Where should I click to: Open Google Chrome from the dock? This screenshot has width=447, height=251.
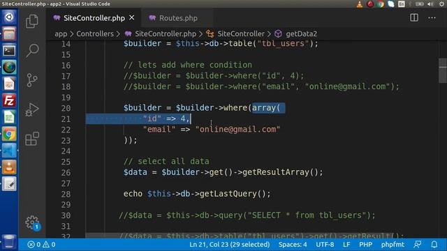(9, 134)
